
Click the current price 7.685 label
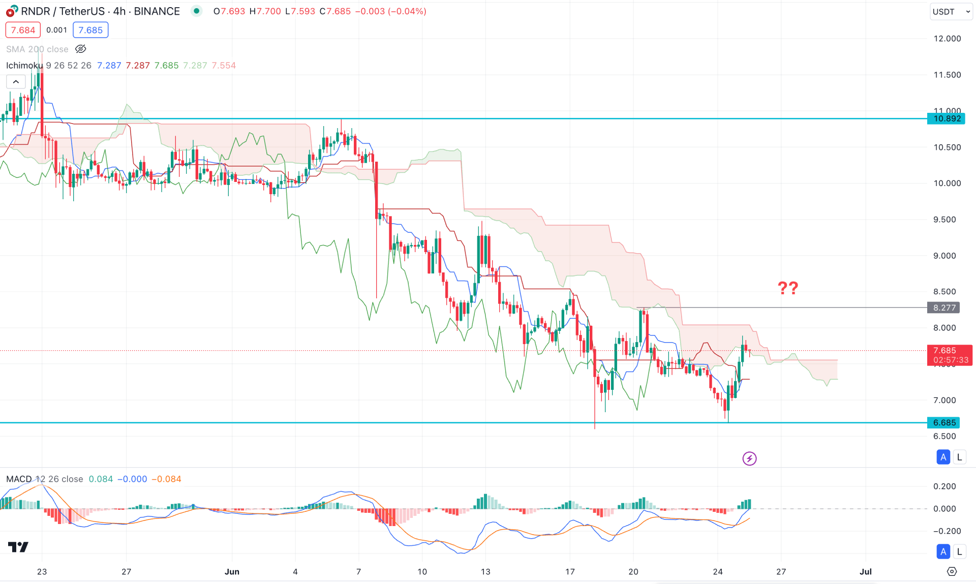click(x=950, y=355)
